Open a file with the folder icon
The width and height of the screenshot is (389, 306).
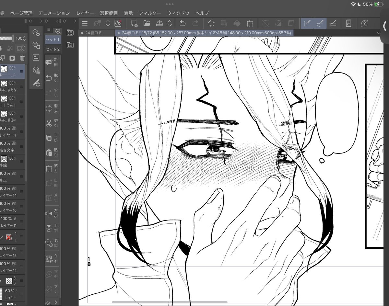pyautogui.click(x=147, y=23)
